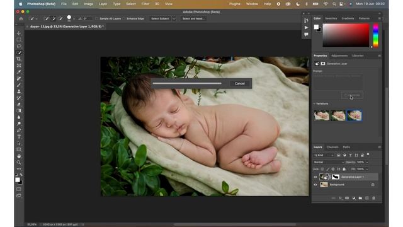
Task: Create a new layer group
Action: (x=360, y=198)
